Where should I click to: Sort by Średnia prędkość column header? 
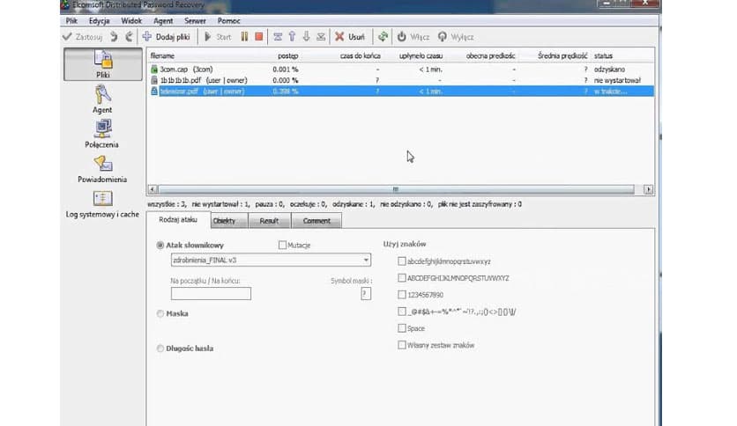[562, 55]
